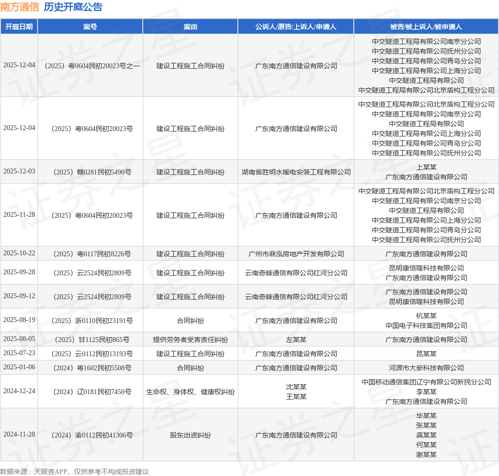499x476 pixels.
Task: Click case cause 股东出资纠纷
Action: point(191,435)
